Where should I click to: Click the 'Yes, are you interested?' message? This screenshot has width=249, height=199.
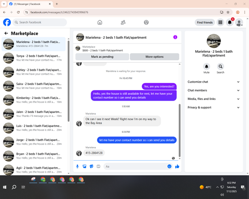(159, 87)
